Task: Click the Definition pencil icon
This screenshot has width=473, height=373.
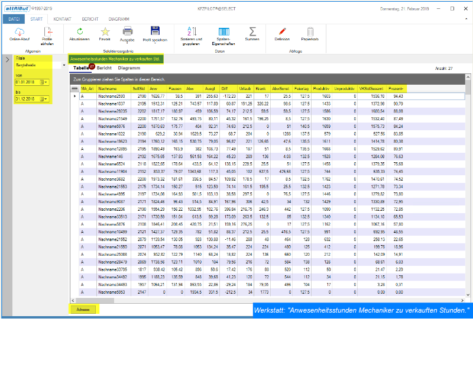Action: click(x=282, y=32)
